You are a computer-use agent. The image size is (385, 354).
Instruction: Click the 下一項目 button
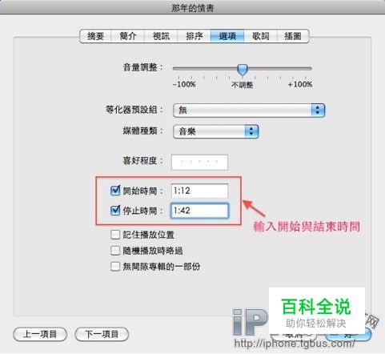pos(102,334)
